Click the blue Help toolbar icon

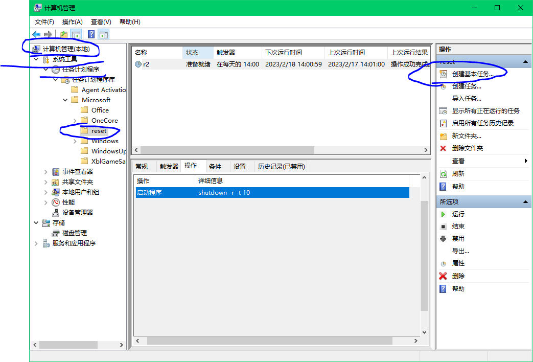[x=91, y=34]
